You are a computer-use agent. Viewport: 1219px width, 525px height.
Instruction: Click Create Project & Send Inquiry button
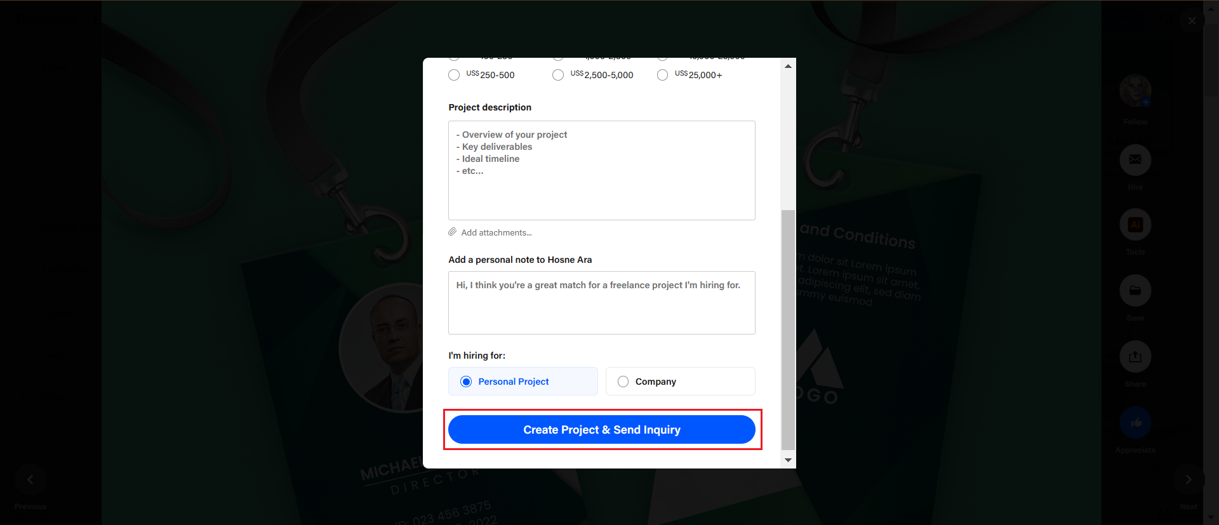602,430
